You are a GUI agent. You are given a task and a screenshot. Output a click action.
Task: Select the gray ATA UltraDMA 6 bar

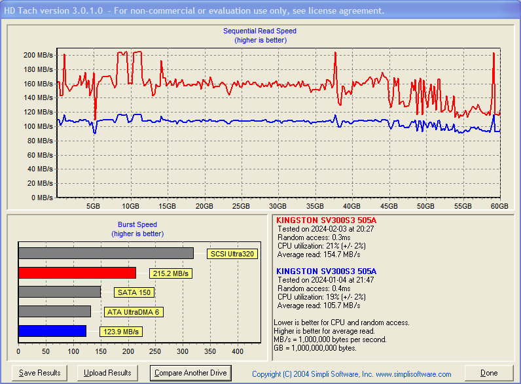pos(54,311)
